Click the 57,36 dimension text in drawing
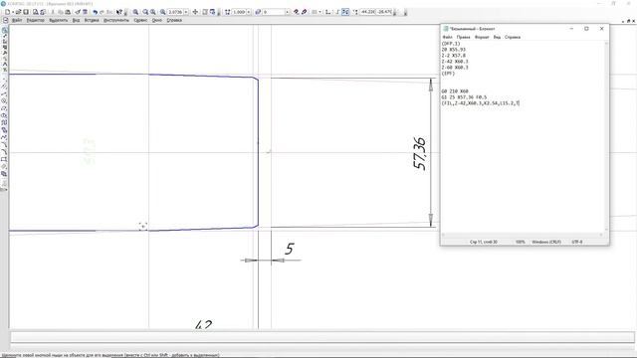637x358 pixels. click(x=419, y=153)
